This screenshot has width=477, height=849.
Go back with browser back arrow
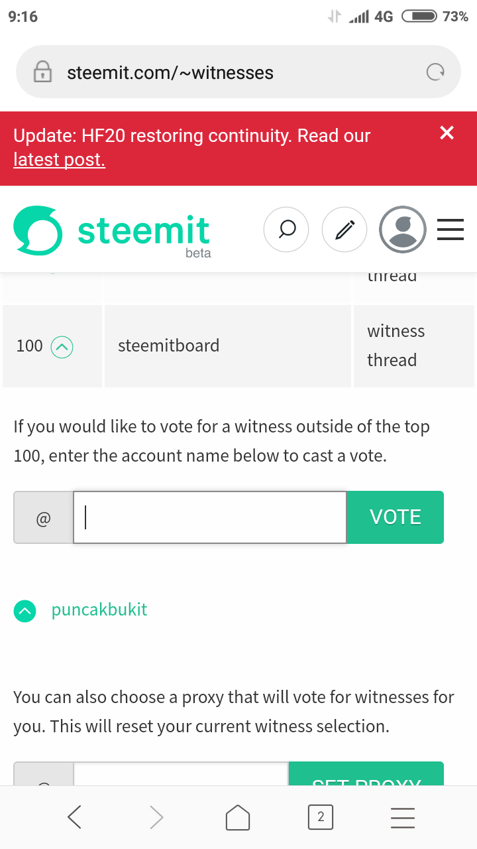point(75,817)
